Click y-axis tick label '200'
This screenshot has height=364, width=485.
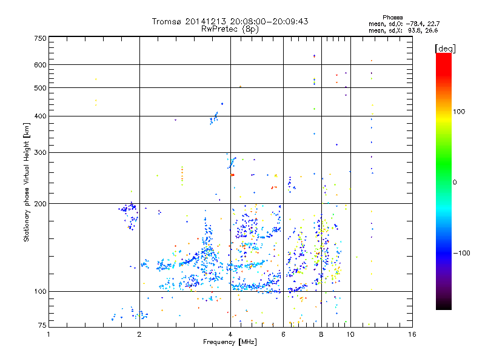click(x=40, y=204)
